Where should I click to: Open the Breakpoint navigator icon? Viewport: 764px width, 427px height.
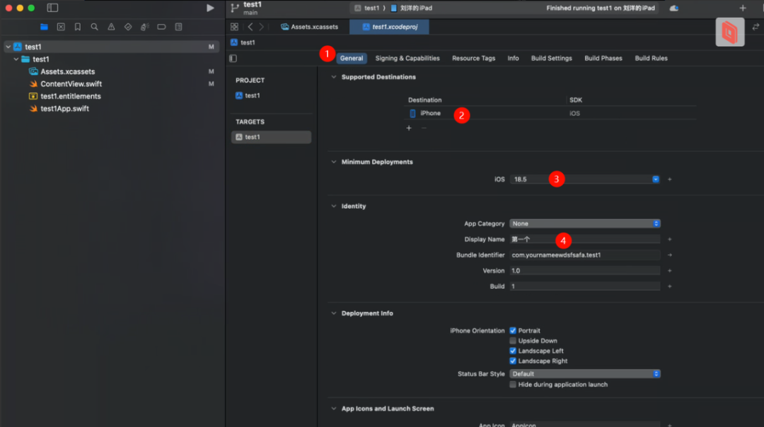(161, 27)
